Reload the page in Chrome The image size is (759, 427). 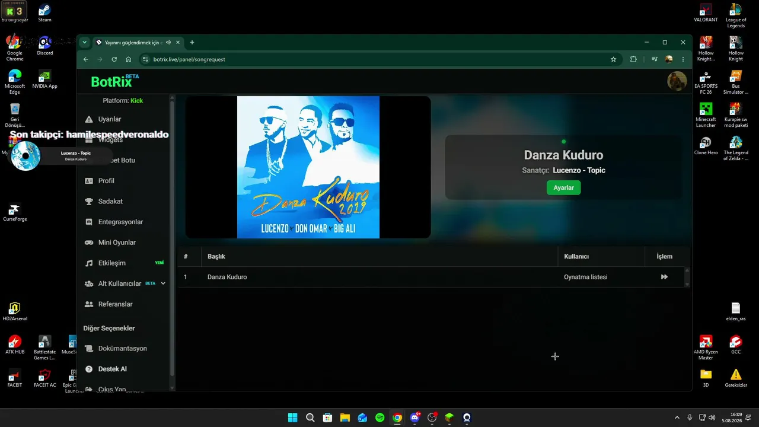114,59
